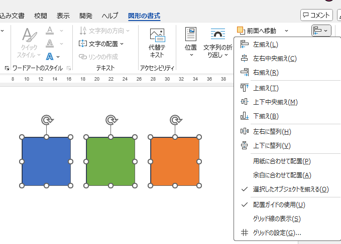Viewport: 341px width, 244px height.
Task: Click the 左右に整列 distribute horizontal icon
Action: click(244, 131)
